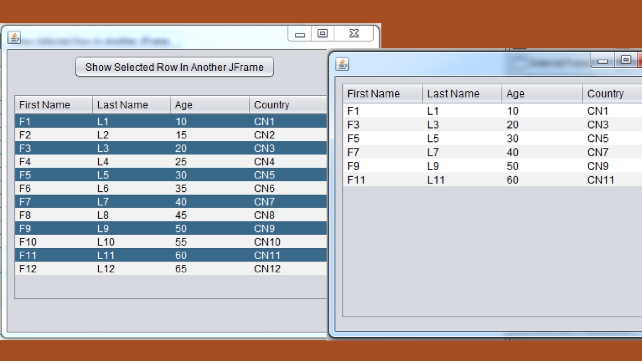Minimize the left JFrame window
Screen dimensions: 642x361
coord(300,34)
